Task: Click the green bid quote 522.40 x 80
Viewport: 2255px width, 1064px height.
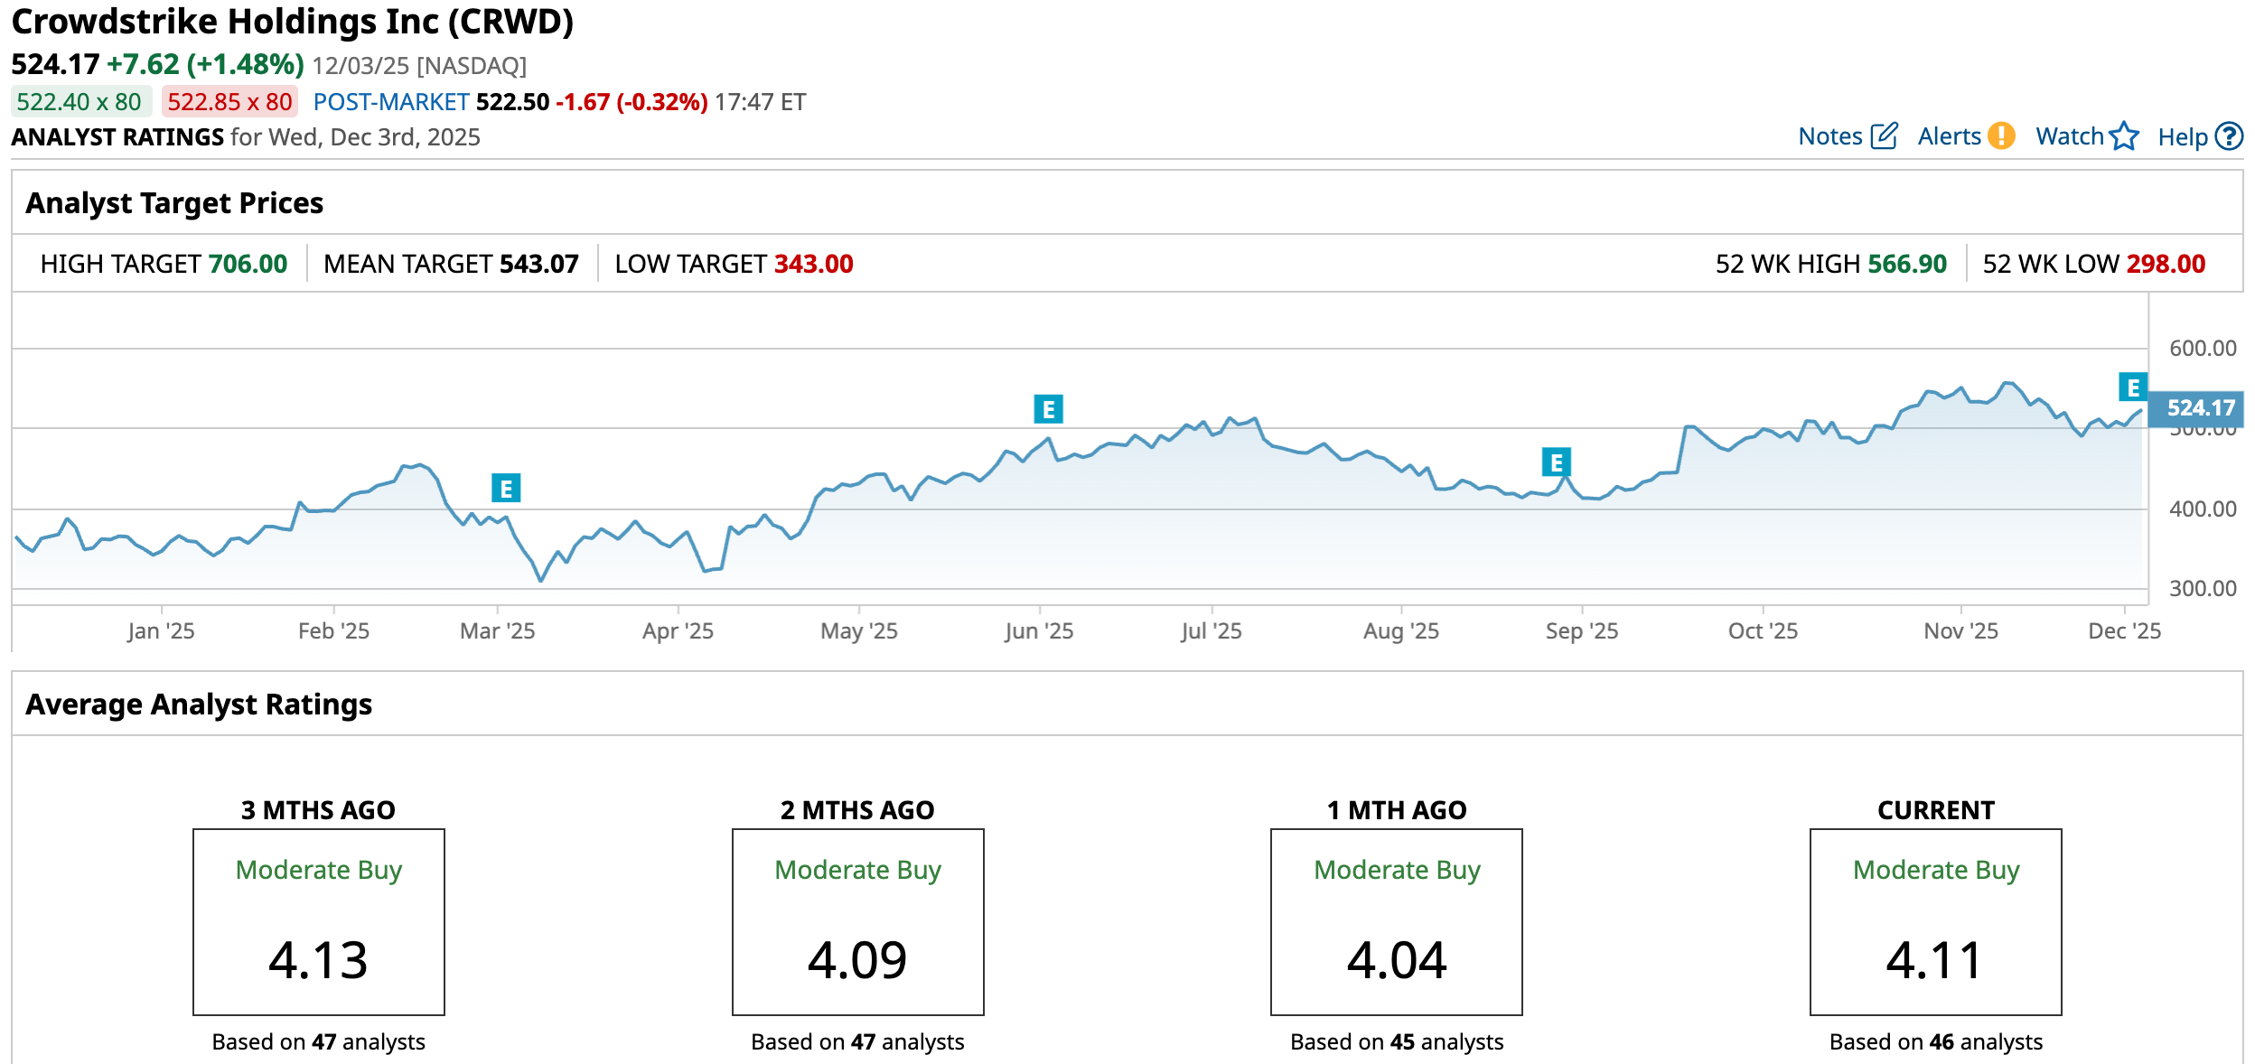Action: (x=80, y=102)
